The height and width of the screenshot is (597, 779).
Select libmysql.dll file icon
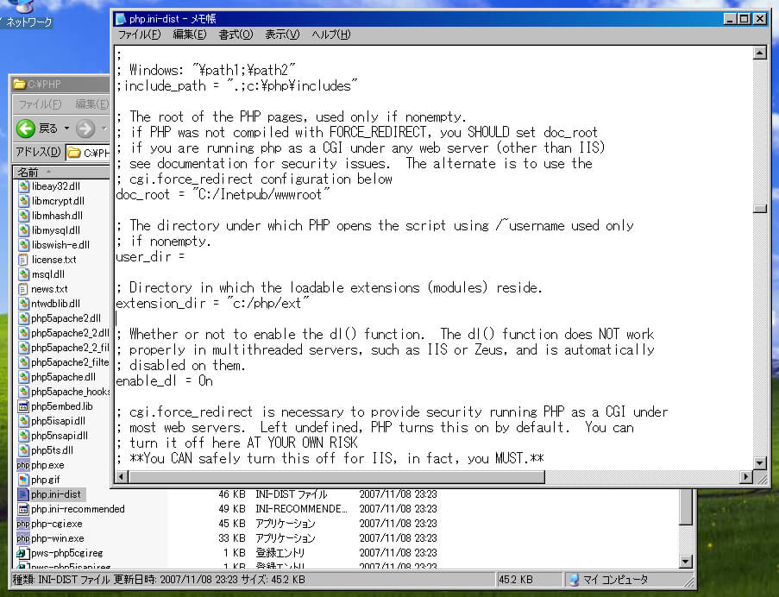coord(23,230)
